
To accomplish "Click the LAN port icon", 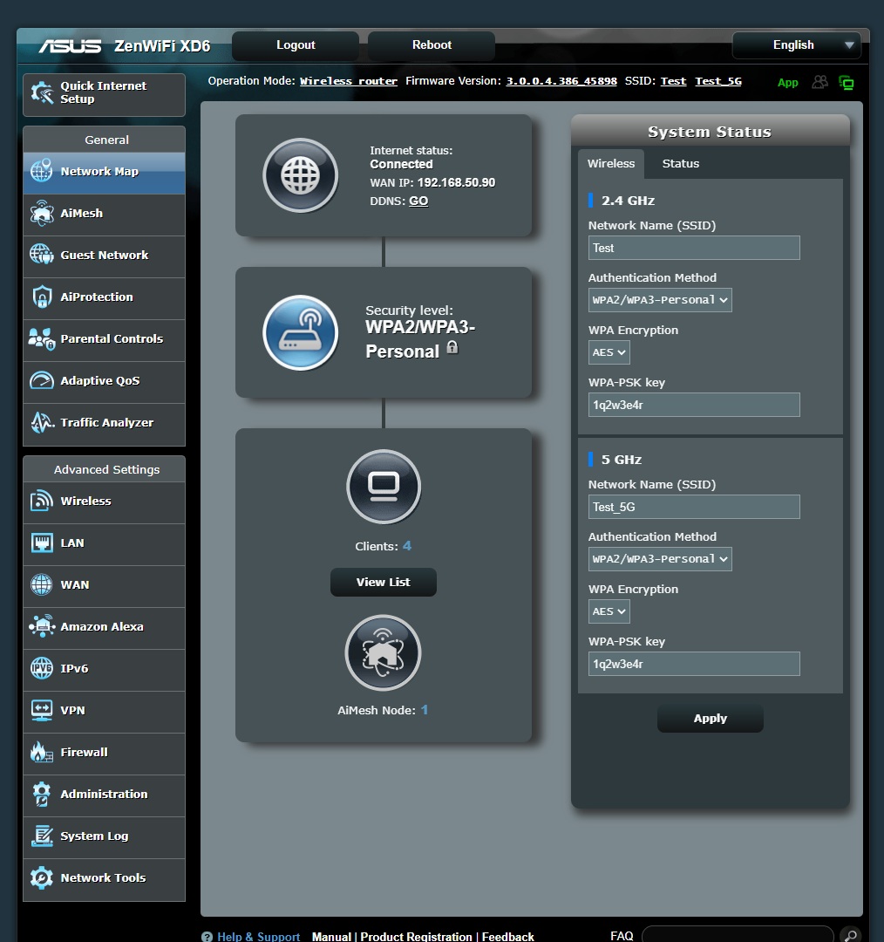I will pyautogui.click(x=42, y=543).
